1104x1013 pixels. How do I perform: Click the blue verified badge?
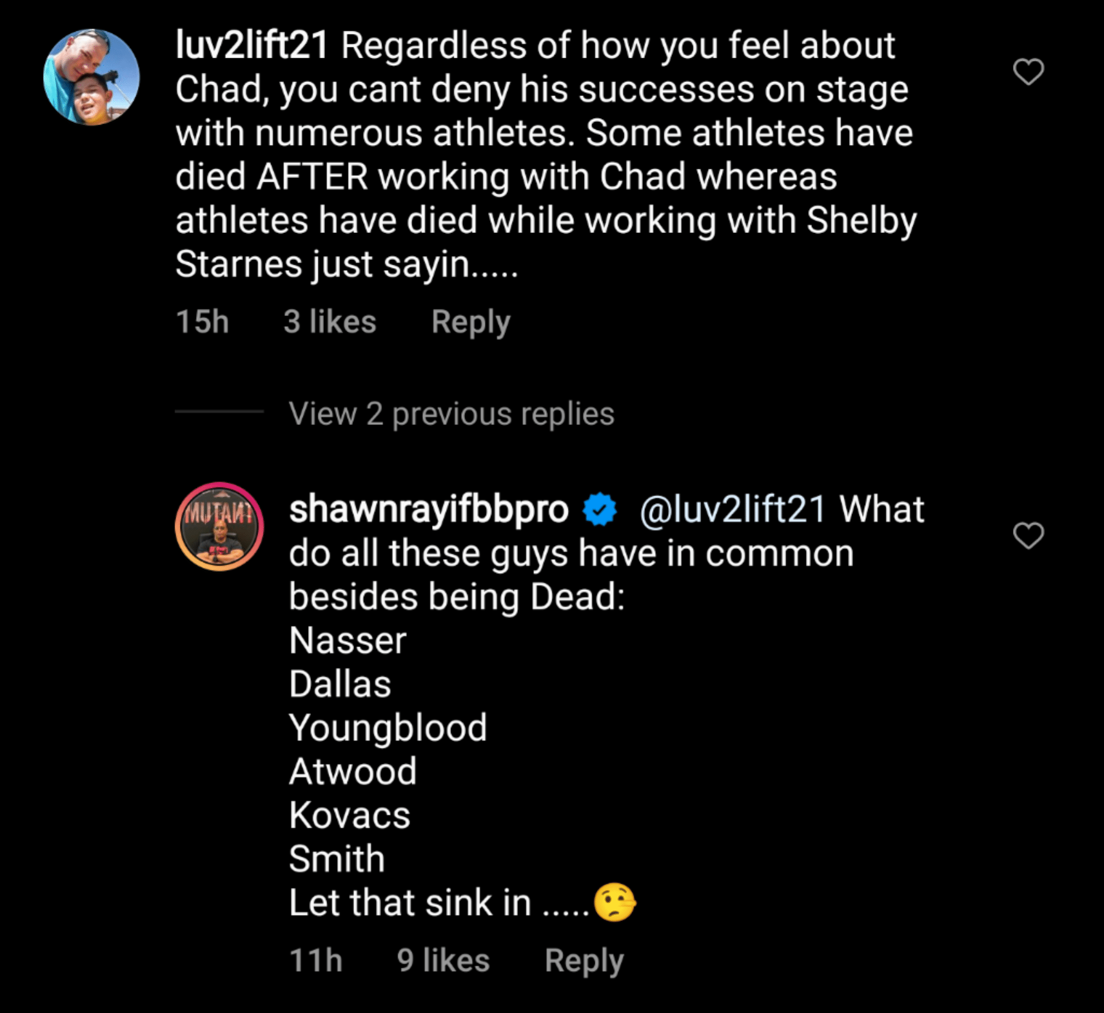[600, 510]
